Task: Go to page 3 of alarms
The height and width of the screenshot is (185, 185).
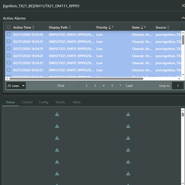Action: point(95,86)
